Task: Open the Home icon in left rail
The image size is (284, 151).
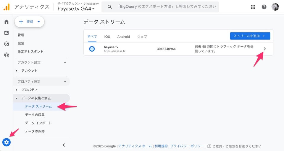Action: [7, 22]
